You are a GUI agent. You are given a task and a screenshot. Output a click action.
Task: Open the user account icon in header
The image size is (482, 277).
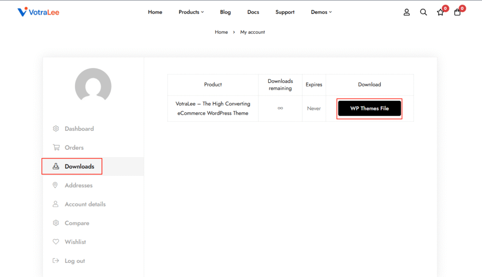coord(406,12)
